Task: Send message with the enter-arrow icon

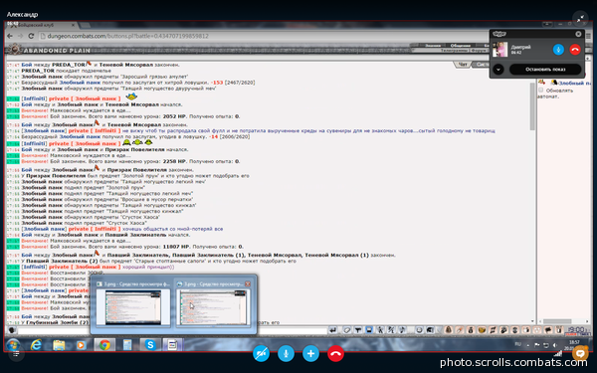Action: click(333, 330)
